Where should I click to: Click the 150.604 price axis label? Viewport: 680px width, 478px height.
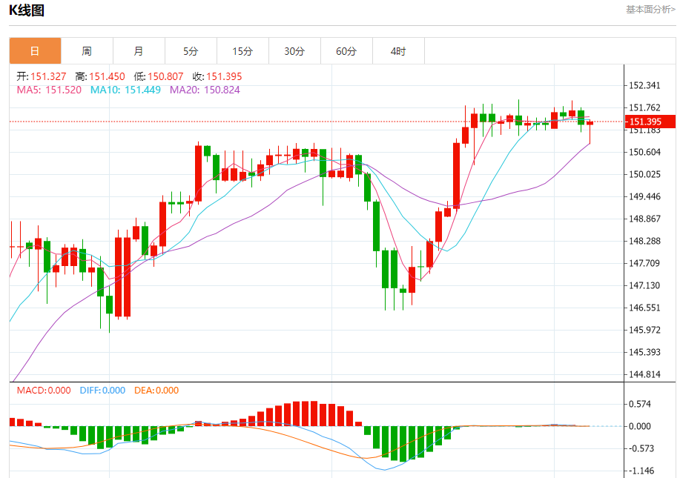[645, 152]
